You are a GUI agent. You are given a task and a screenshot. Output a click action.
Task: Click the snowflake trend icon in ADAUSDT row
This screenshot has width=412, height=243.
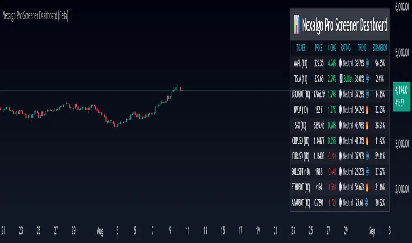click(366, 202)
